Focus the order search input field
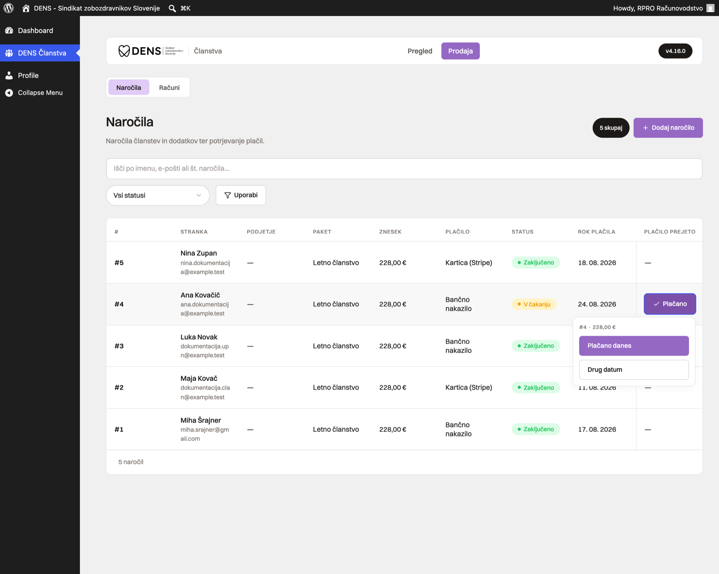The height and width of the screenshot is (574, 719). click(x=404, y=168)
